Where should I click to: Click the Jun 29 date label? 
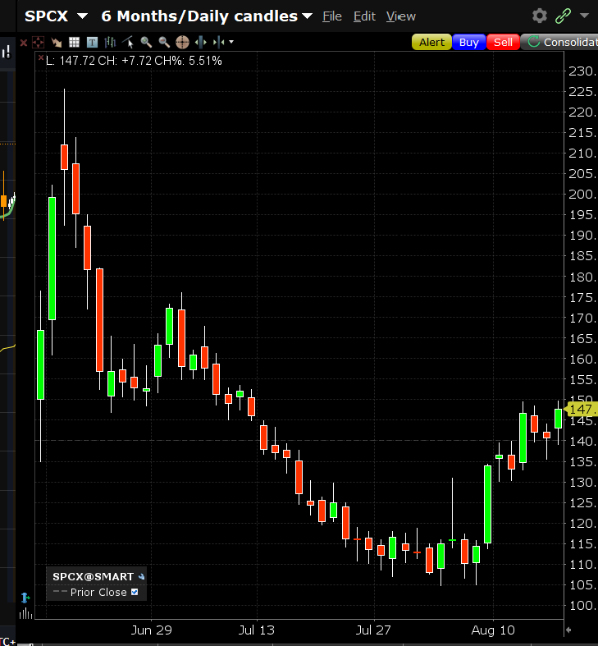click(x=151, y=630)
